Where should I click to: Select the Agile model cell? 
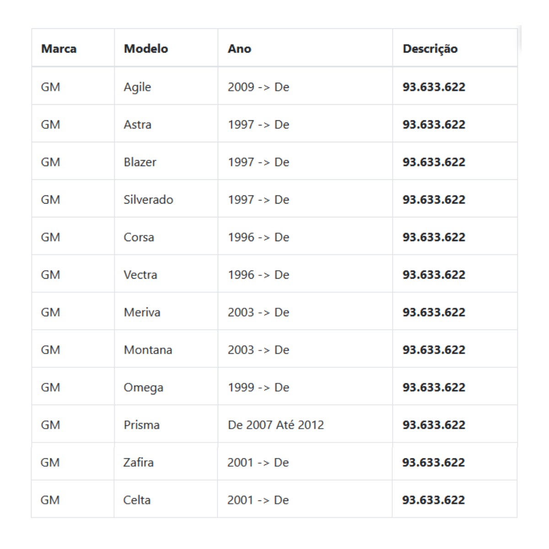coord(166,86)
